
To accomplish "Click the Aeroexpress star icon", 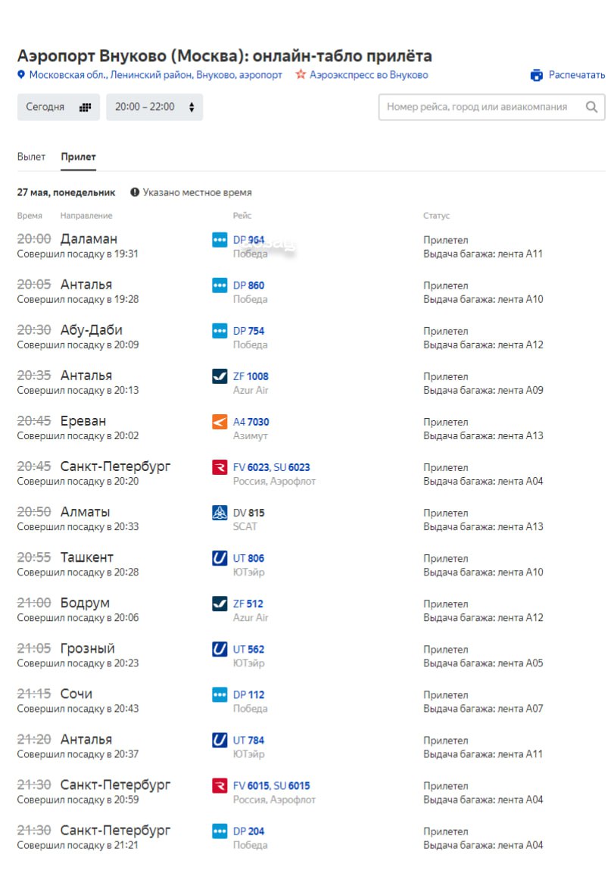I will tap(301, 75).
